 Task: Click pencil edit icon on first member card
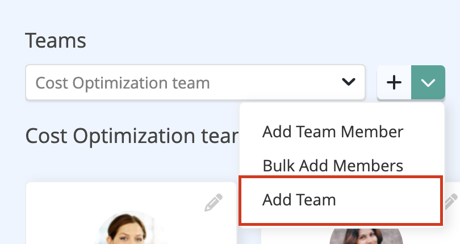click(214, 203)
